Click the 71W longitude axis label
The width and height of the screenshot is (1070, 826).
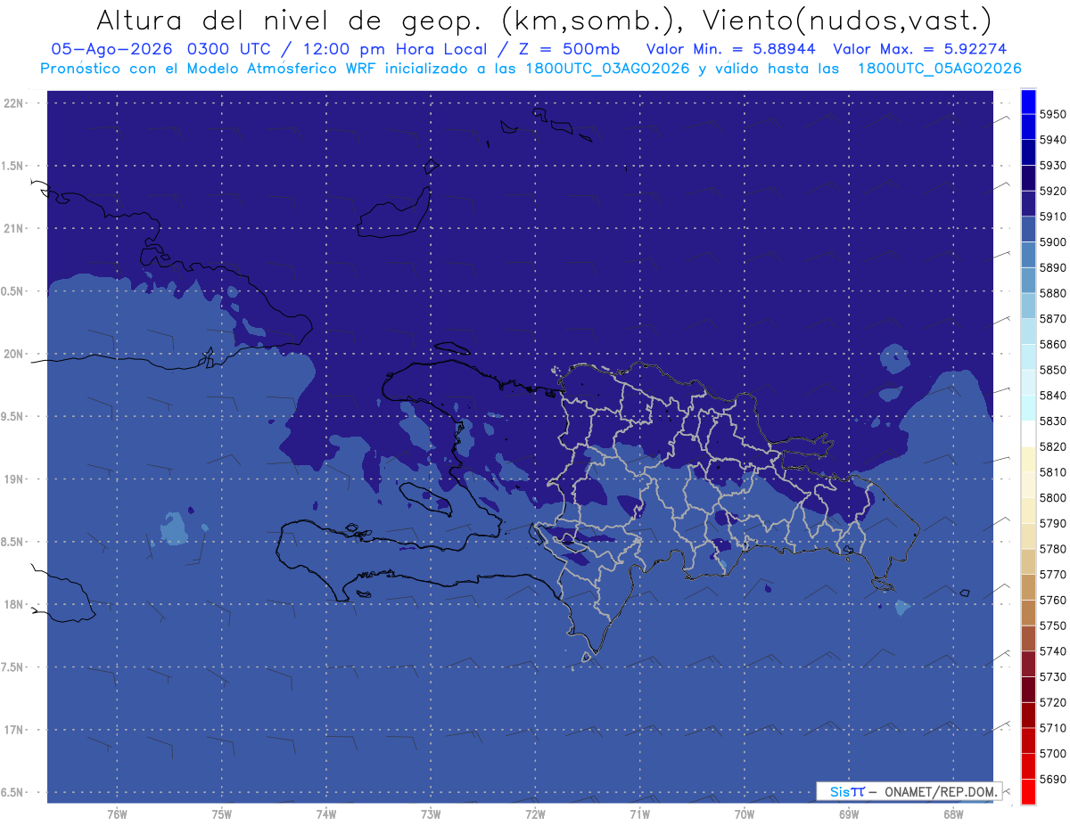(x=639, y=814)
